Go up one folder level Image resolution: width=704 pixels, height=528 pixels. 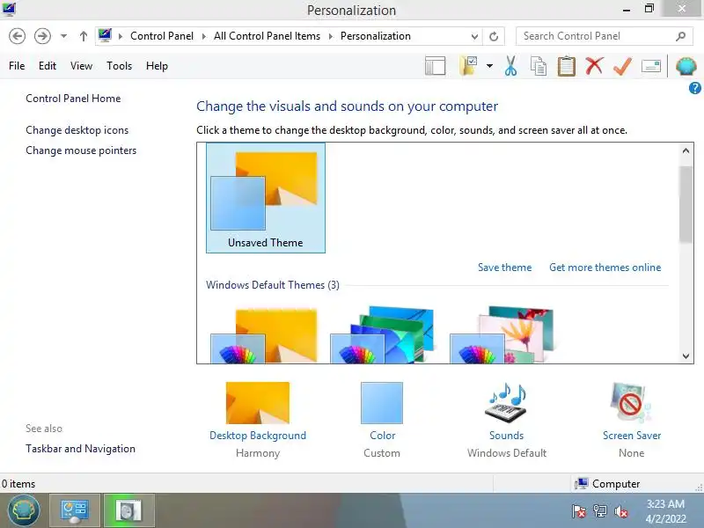[83, 36]
